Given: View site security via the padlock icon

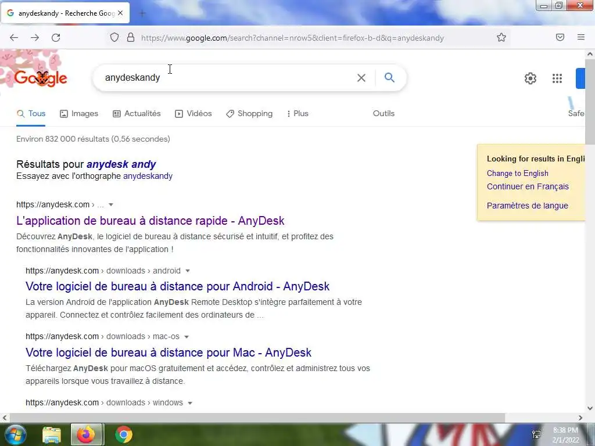Looking at the screenshot, I should [131, 38].
